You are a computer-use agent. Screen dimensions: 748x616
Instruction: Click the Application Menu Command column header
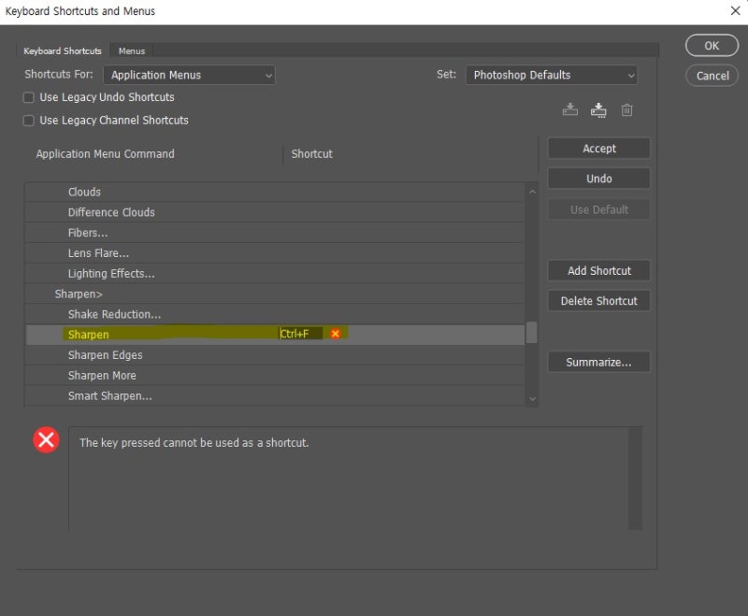[x=106, y=154]
